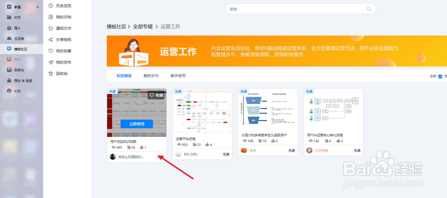Open the 打开 folder icon
The height and width of the screenshot is (198, 447).
tap(9, 17)
